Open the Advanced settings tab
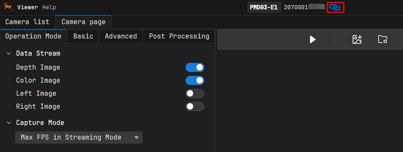 [x=121, y=36]
